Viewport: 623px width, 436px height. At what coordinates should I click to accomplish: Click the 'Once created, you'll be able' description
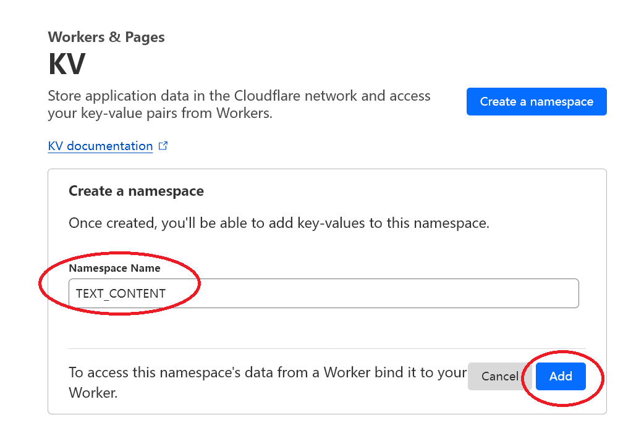279,223
